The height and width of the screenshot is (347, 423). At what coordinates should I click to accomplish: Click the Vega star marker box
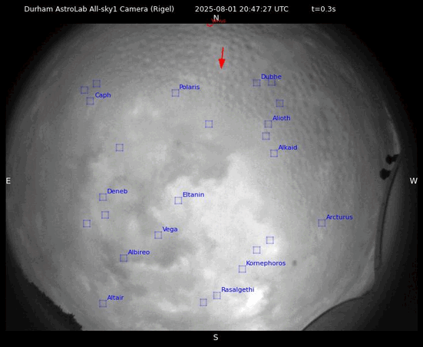[158, 235]
